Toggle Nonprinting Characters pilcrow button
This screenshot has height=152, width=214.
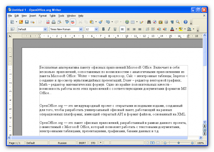(172, 22)
